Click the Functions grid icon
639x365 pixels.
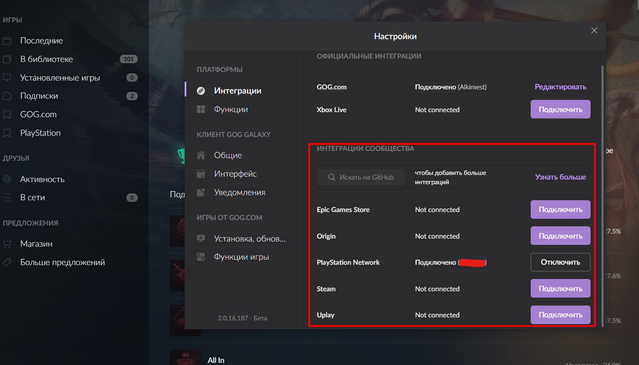tap(201, 110)
